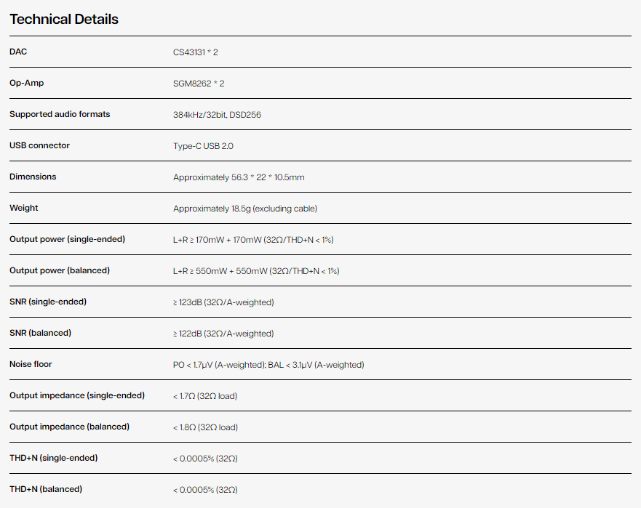Click the Technical Details heading
Viewport: 641px width, 508px height.
tap(64, 20)
